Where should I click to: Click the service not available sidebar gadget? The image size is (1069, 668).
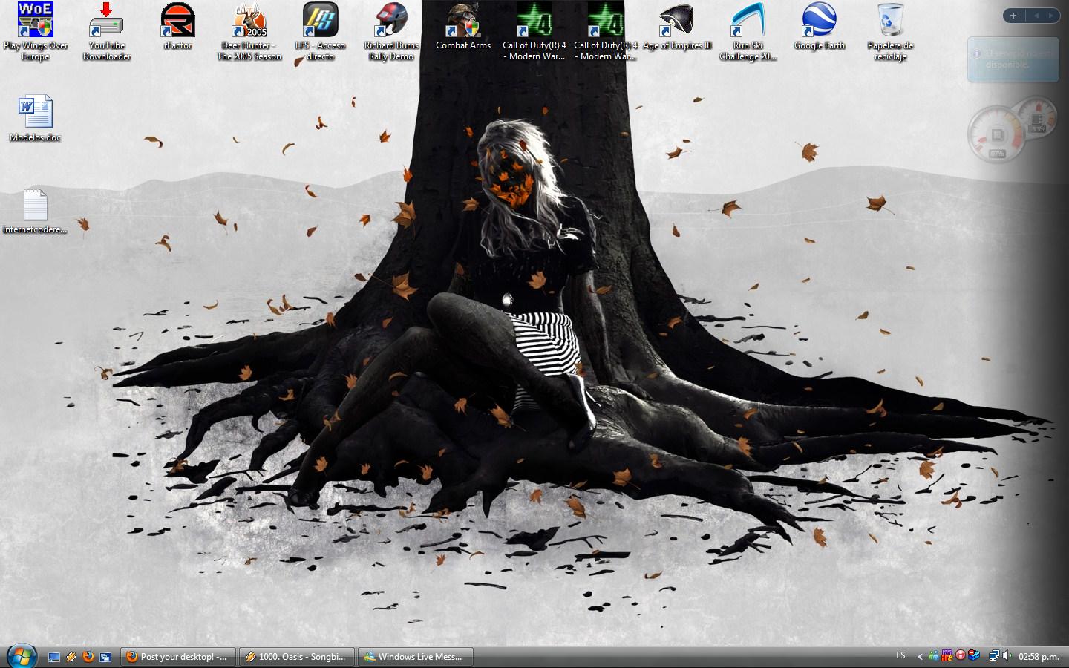click(x=1013, y=59)
